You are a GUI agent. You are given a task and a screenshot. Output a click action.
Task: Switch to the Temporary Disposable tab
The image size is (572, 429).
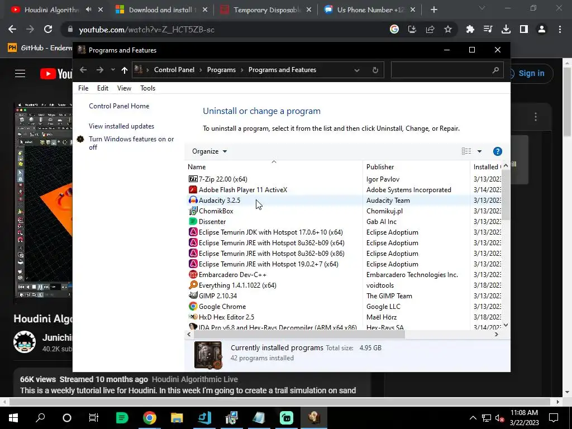tap(265, 10)
